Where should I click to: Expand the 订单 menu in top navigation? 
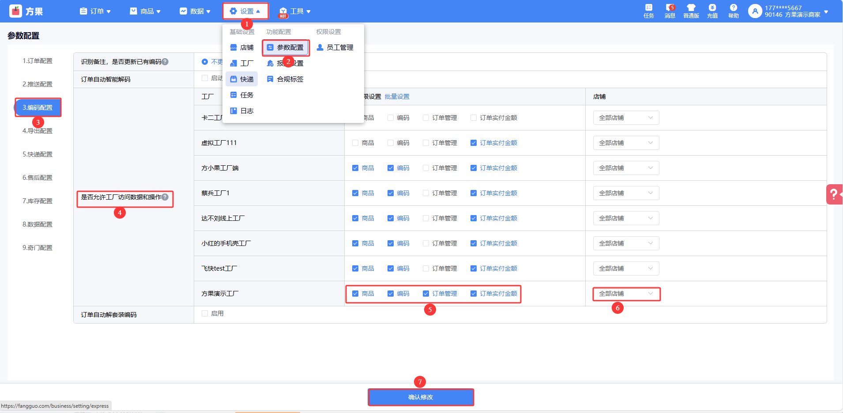pos(95,11)
